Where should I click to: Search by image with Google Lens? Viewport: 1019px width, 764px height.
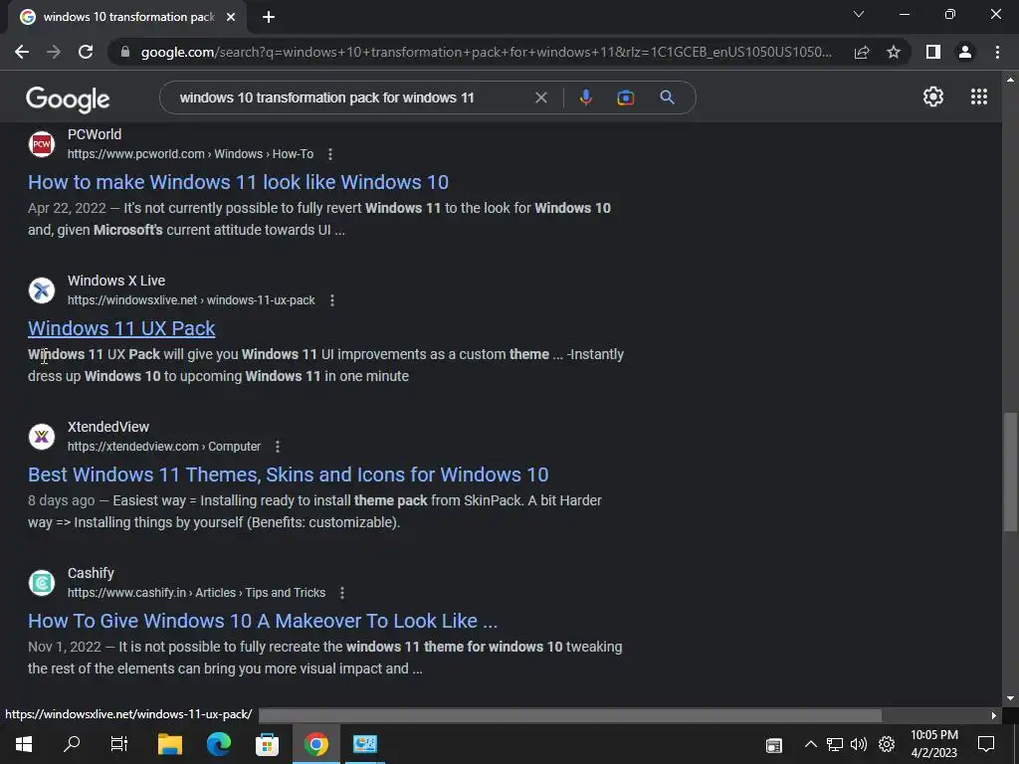[x=625, y=97]
